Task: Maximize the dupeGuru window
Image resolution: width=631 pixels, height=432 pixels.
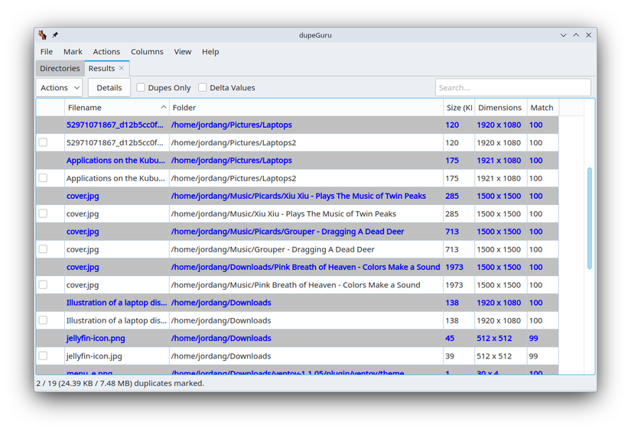Action: [x=576, y=35]
